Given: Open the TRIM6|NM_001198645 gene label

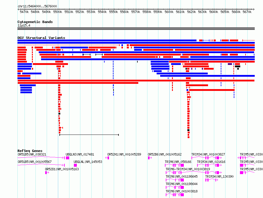Looking at the screenshot, I should [x=181, y=176].
